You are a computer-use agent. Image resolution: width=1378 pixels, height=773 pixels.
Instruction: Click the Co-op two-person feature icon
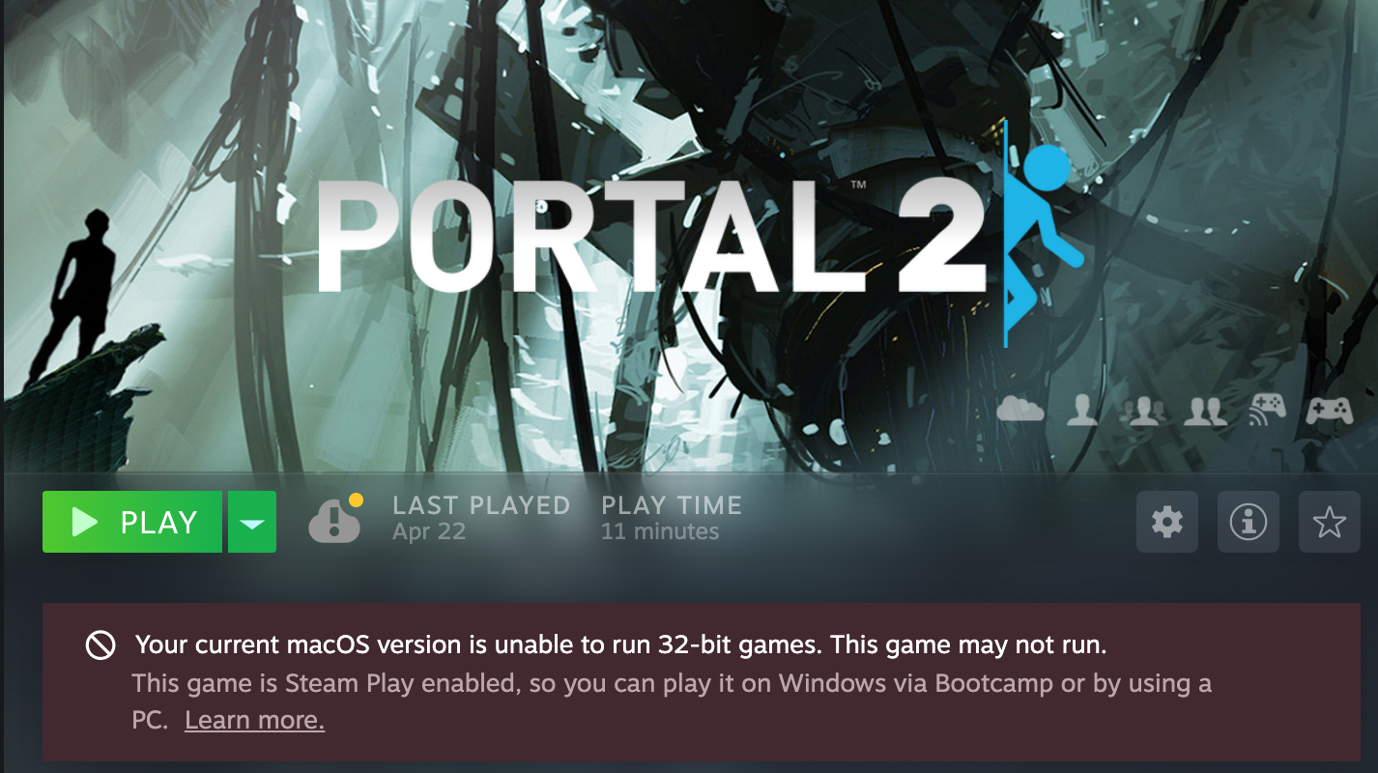pyautogui.click(x=1205, y=411)
